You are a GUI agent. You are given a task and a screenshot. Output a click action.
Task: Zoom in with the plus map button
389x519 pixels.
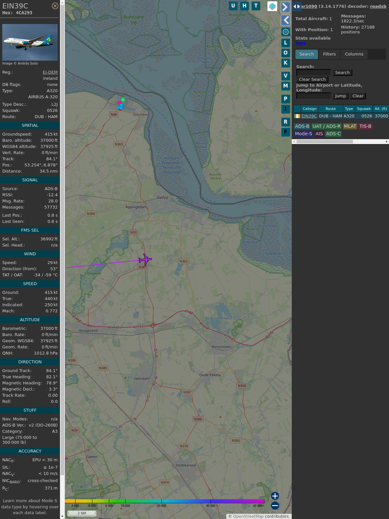[275, 496]
